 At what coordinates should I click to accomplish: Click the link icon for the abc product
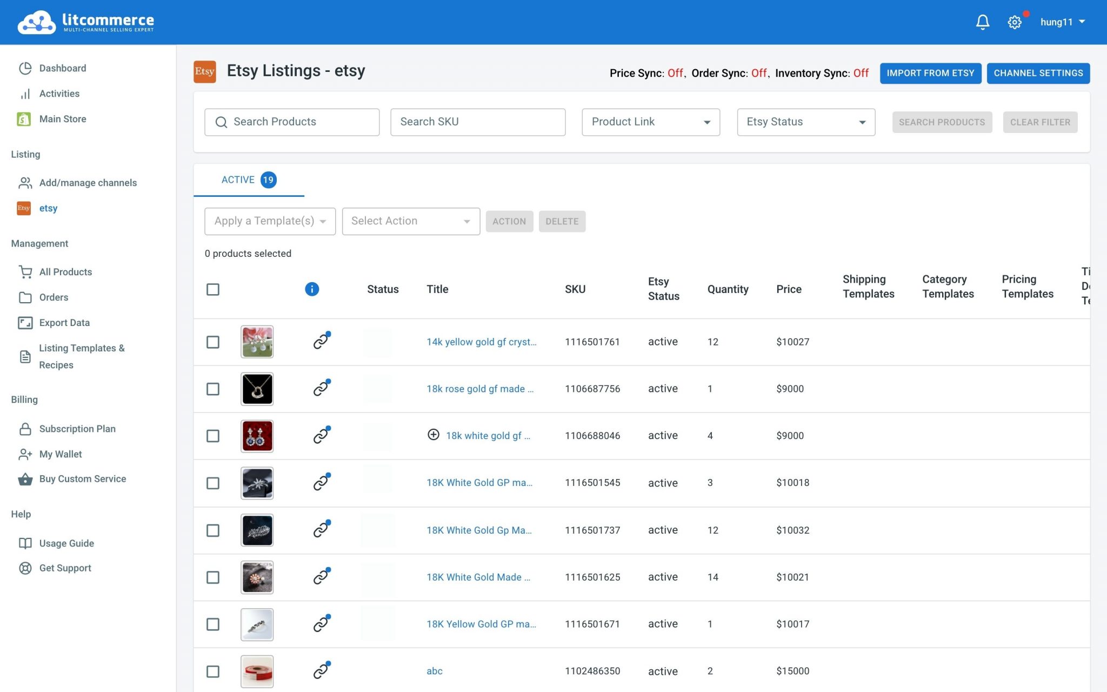321,671
